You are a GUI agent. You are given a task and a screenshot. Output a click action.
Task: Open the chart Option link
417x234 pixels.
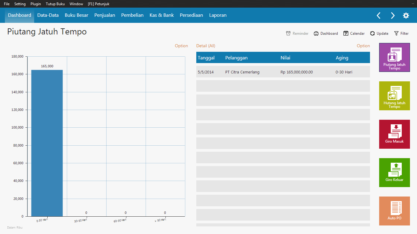(x=181, y=46)
